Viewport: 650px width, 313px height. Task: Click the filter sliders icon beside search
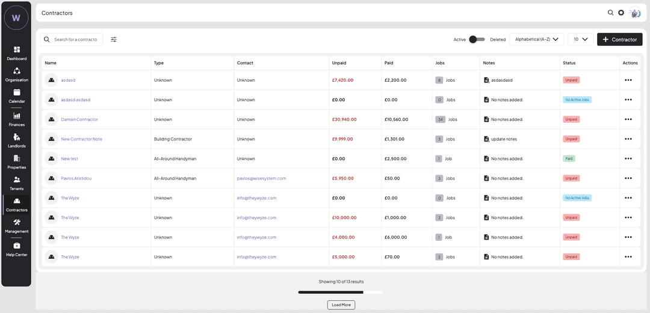coord(114,40)
